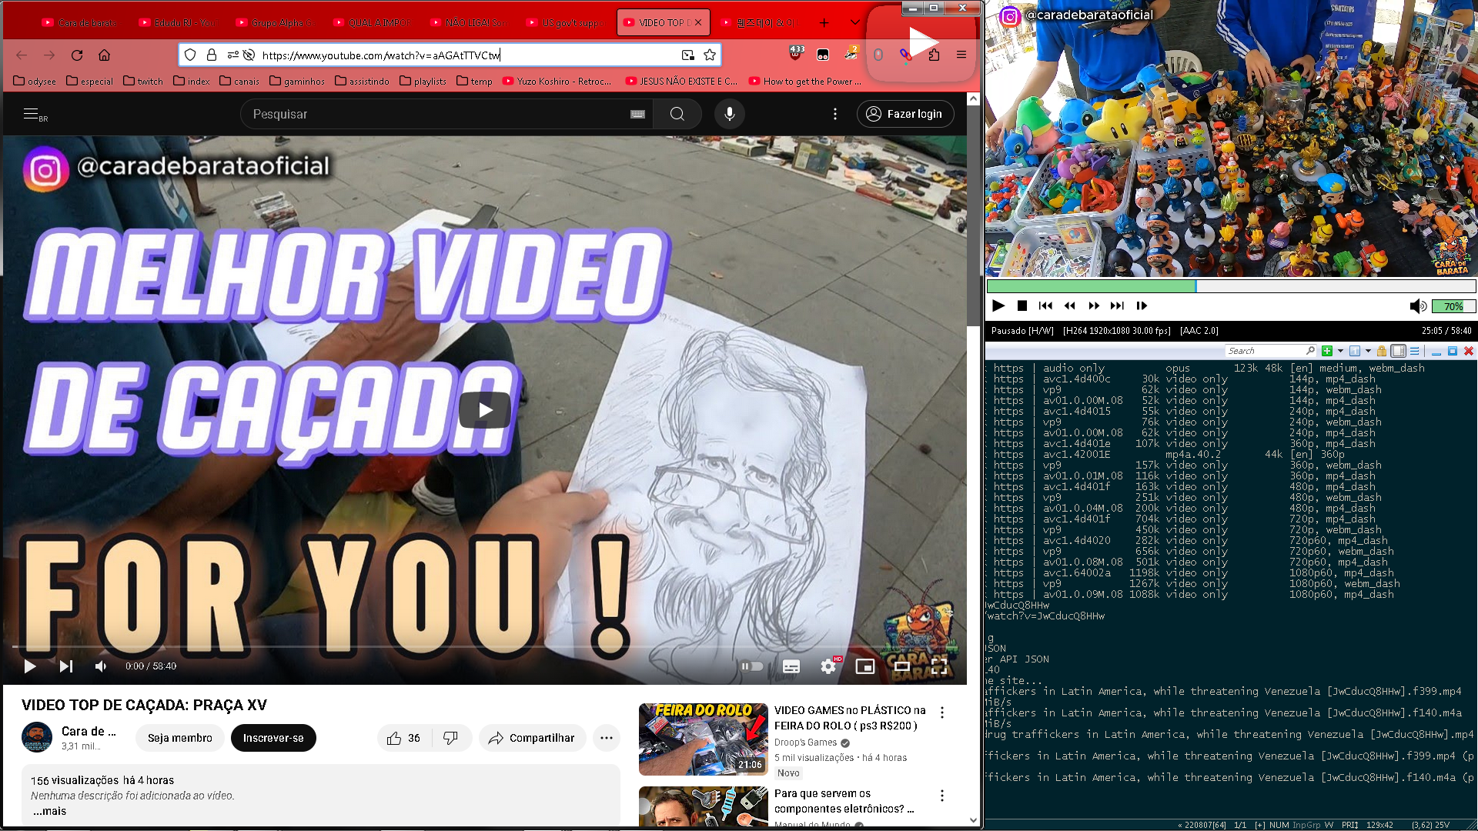
Task: Switch to the US gov't tab
Action: [565, 23]
